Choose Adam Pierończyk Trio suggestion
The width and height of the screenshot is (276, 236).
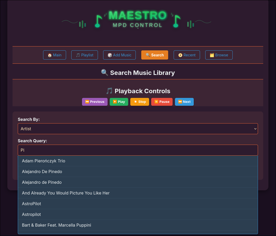click(x=44, y=161)
